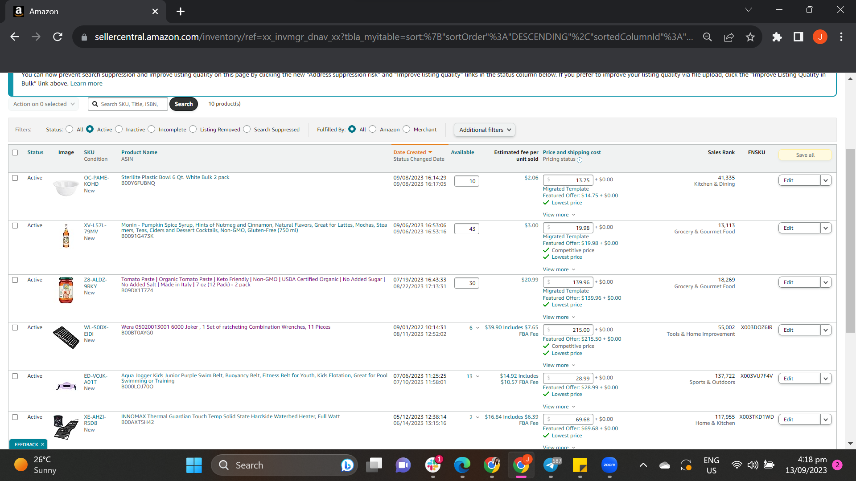Check the Wera Joker wrenches row checkbox
Viewport: 856px width, 481px height.
15,328
